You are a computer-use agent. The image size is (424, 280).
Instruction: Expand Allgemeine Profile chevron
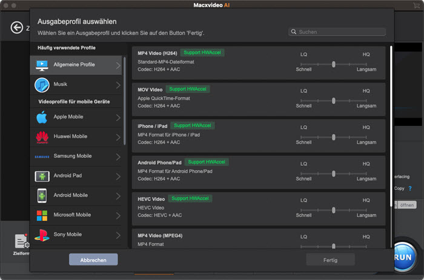tap(118, 65)
